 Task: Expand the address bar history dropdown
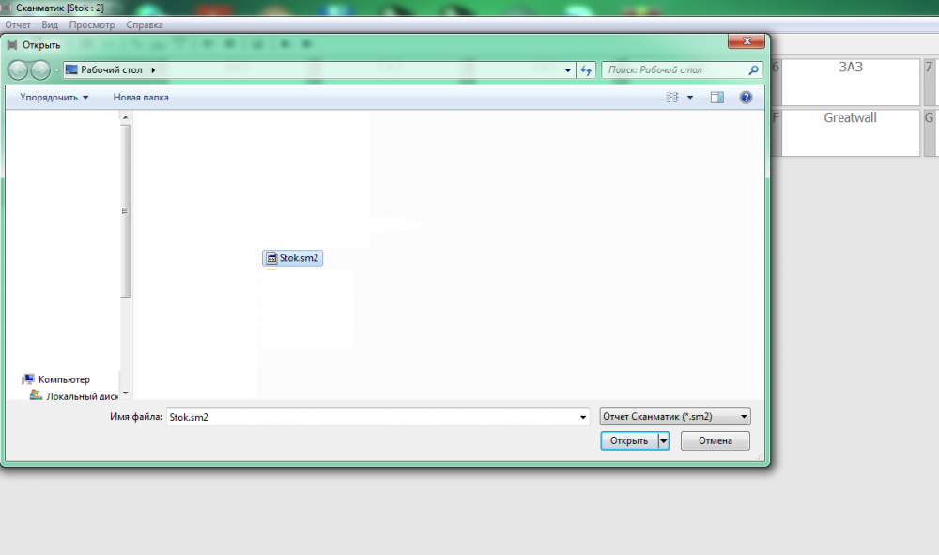[x=568, y=70]
